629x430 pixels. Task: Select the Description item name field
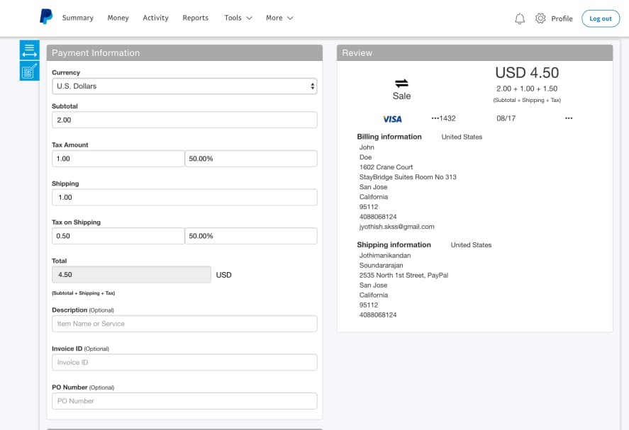184,324
